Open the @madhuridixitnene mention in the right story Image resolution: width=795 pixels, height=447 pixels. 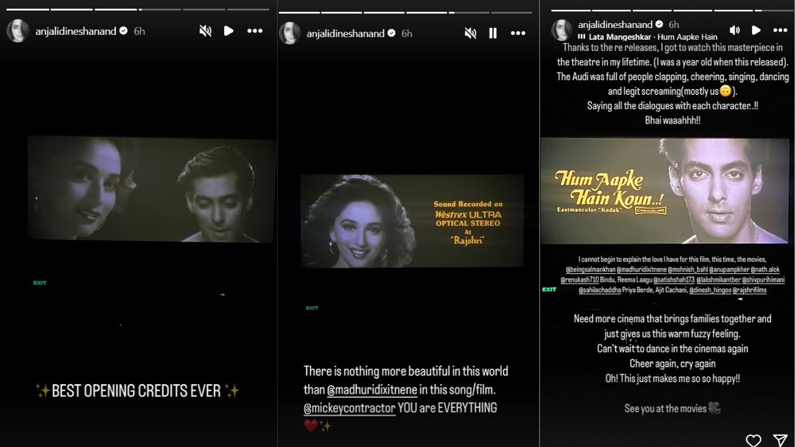pyautogui.click(x=642, y=270)
